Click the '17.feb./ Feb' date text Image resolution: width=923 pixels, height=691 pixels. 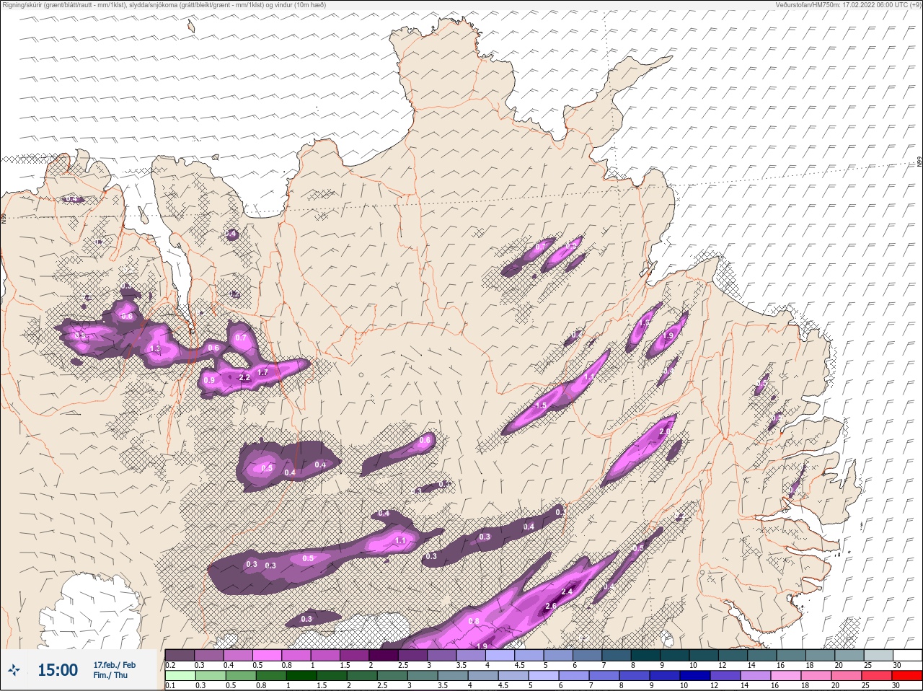coord(114,664)
